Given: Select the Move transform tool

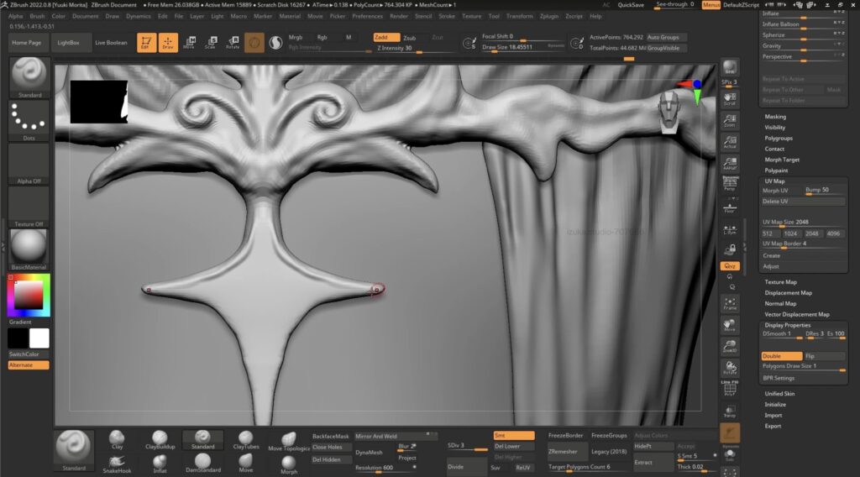Looking at the screenshot, I should 189,42.
